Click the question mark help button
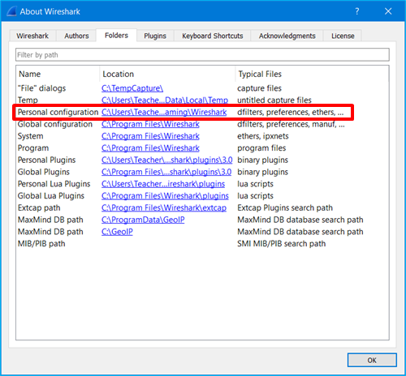406x376 pixels. point(357,11)
